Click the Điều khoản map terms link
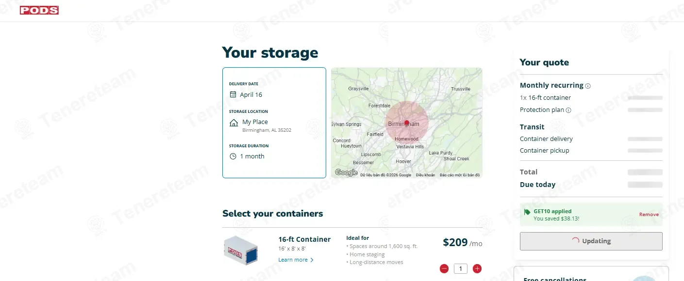The height and width of the screenshot is (281, 684). click(x=425, y=175)
